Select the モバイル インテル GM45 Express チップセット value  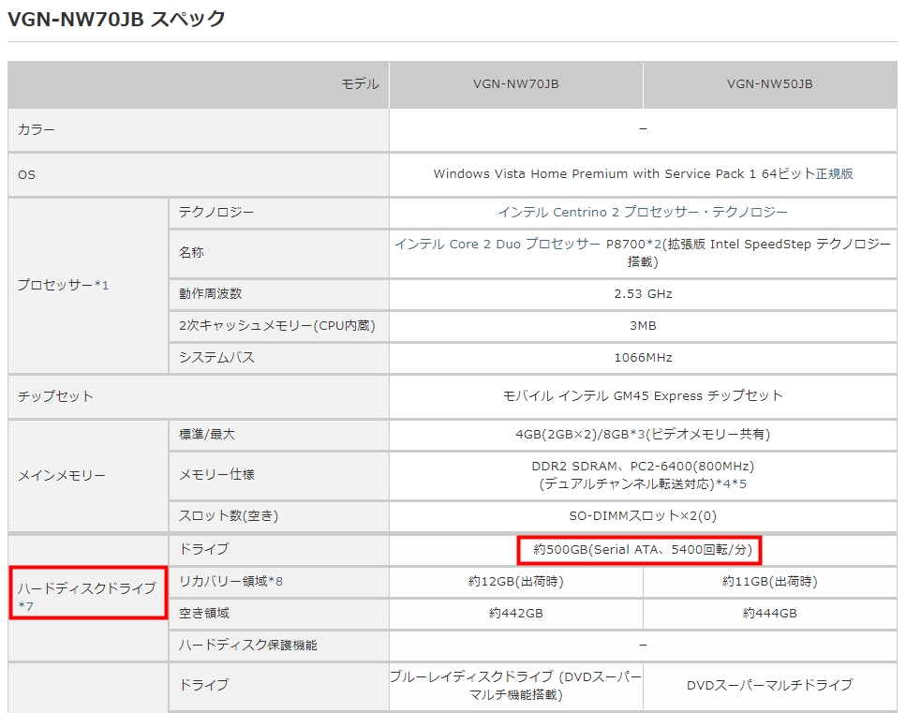(x=643, y=396)
